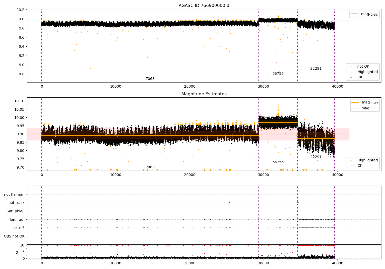Click the title 'AGASC ID 766909000.0'
This screenshot has height=269, width=385.
click(204, 6)
